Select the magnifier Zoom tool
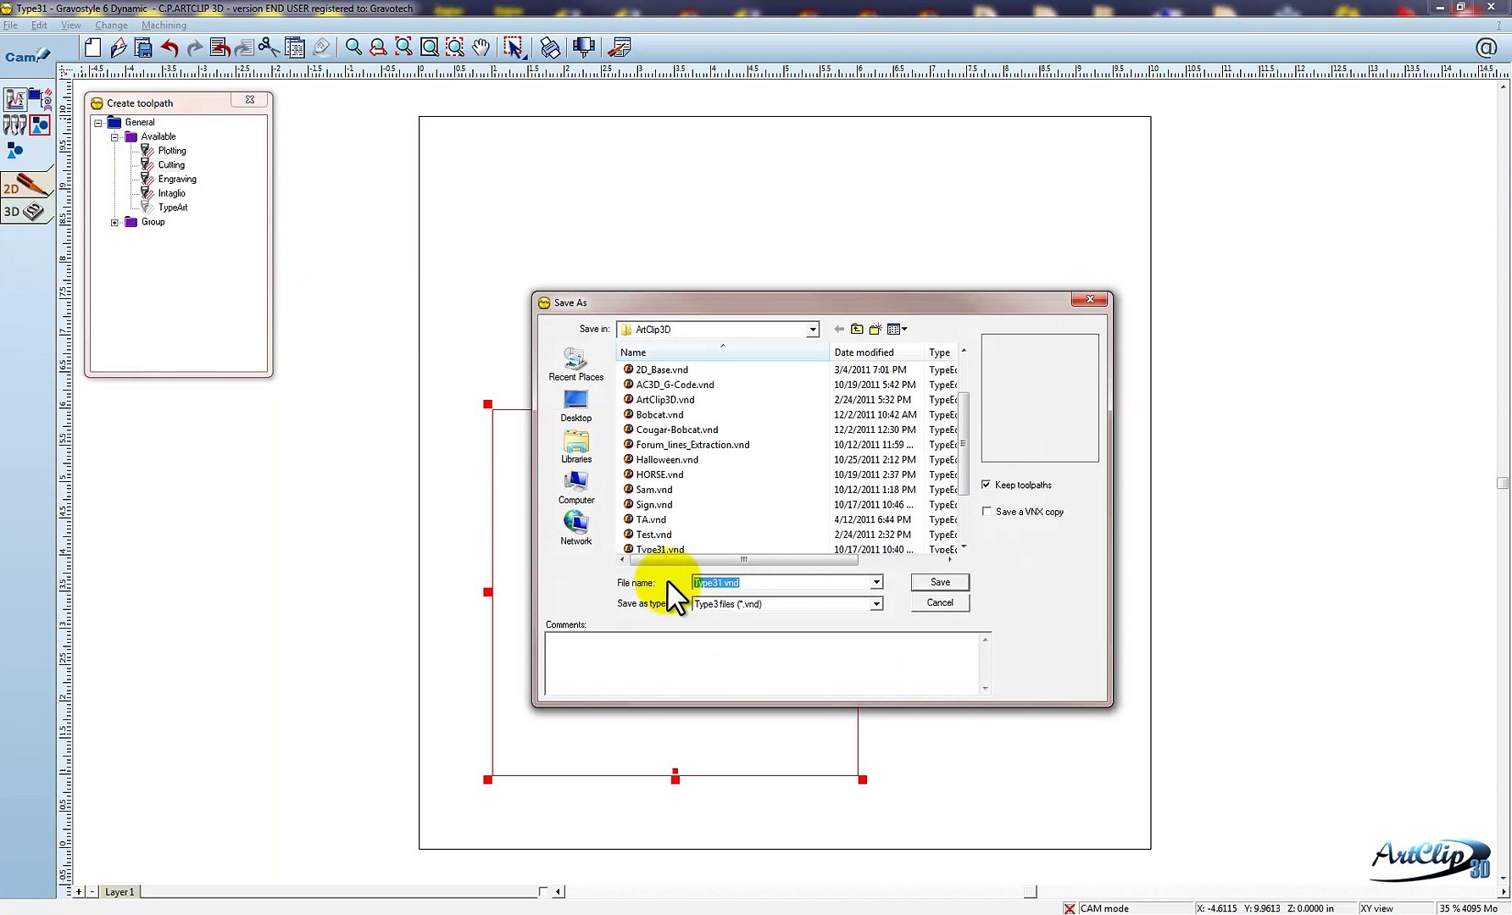Viewport: 1512px width, 915px height. (353, 47)
